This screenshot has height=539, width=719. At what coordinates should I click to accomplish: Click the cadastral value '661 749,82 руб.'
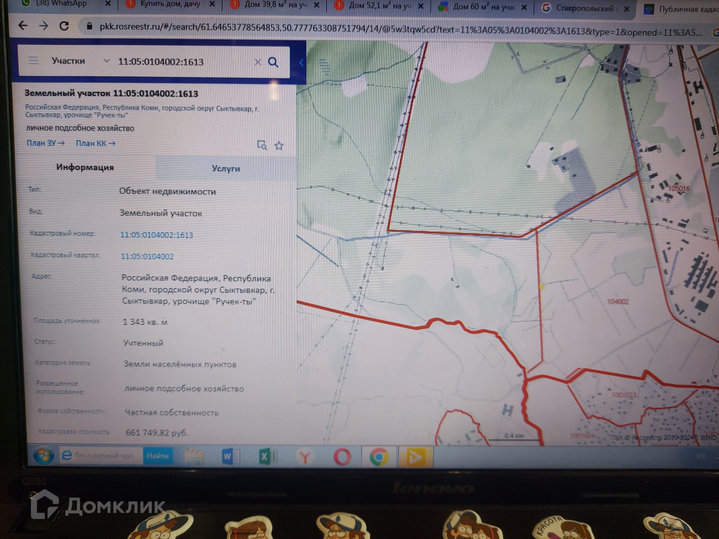pos(157,433)
